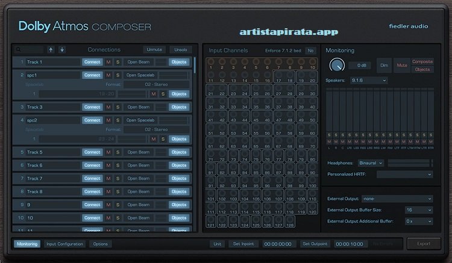The height and width of the screenshot is (263, 452).
Task: Open the Personalized HRTF dropdown
Action: point(405,175)
